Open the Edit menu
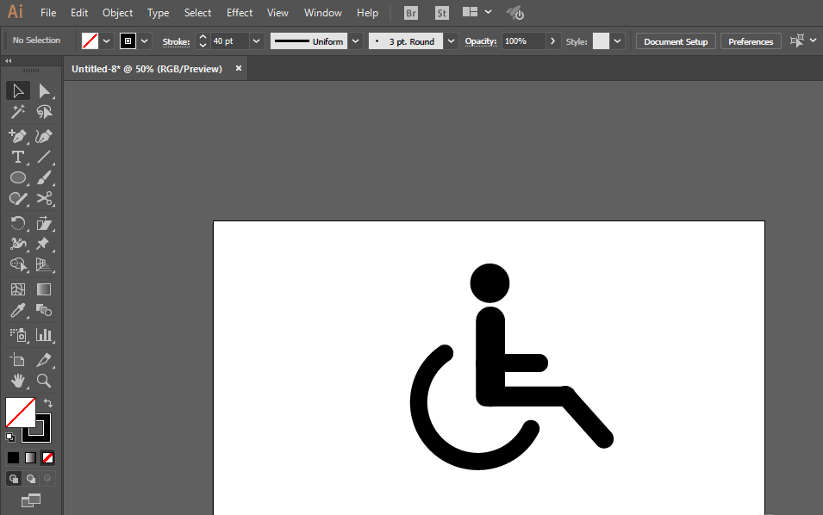This screenshot has width=823, height=515. (79, 13)
